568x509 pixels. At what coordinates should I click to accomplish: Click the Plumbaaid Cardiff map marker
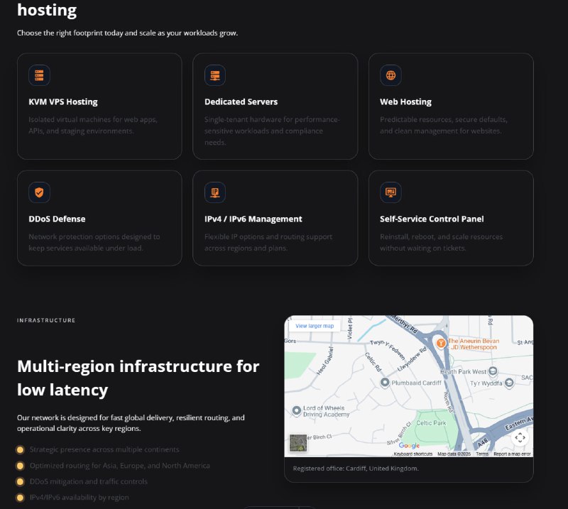pos(385,383)
